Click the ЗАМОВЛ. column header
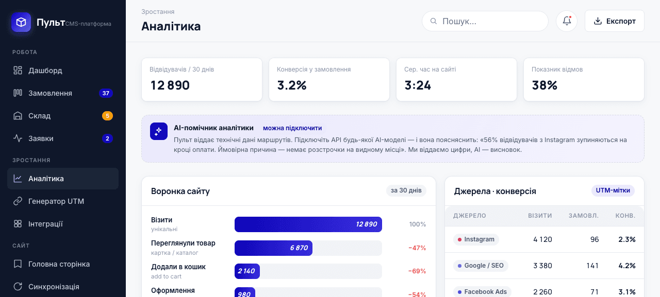 pos(584,216)
